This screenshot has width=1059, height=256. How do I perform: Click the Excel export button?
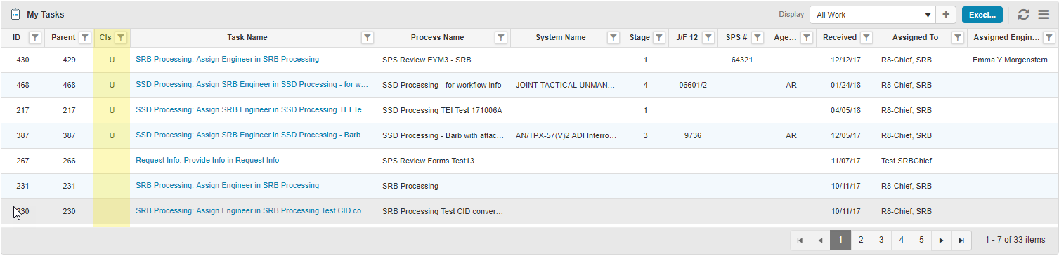tap(982, 15)
